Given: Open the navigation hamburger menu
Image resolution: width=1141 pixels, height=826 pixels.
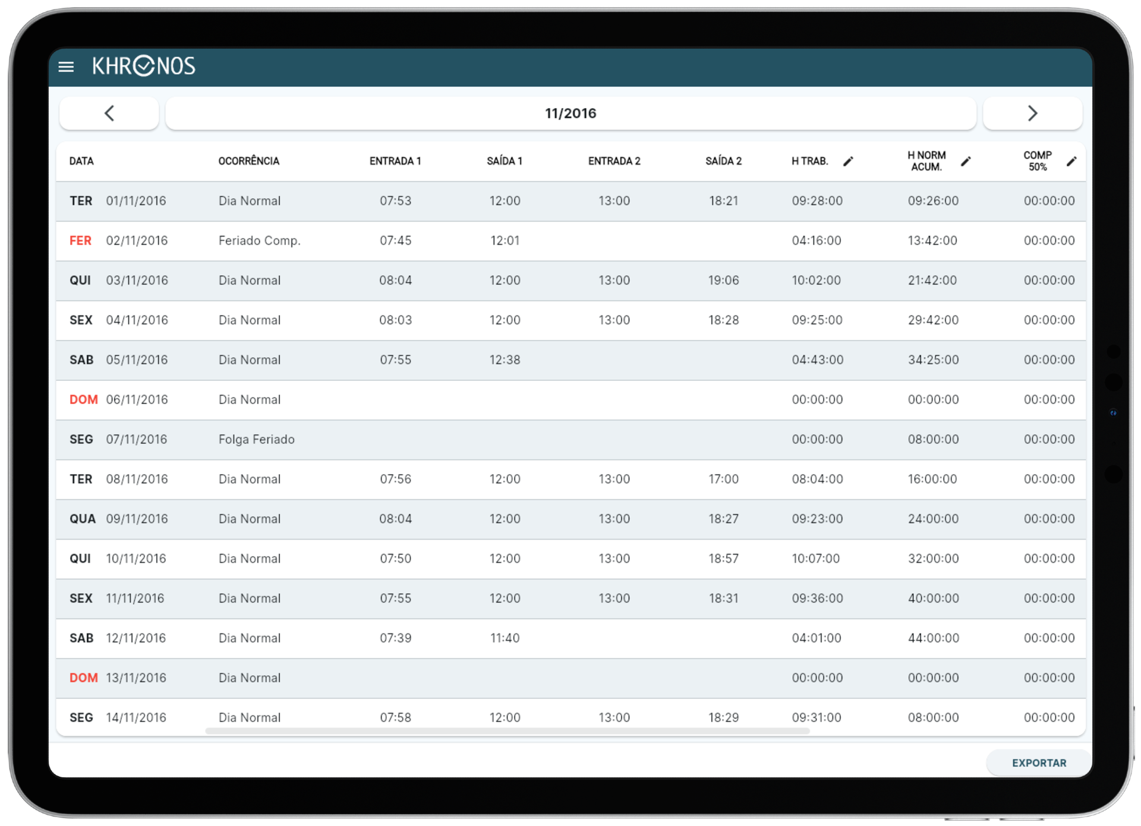Looking at the screenshot, I should point(67,67).
